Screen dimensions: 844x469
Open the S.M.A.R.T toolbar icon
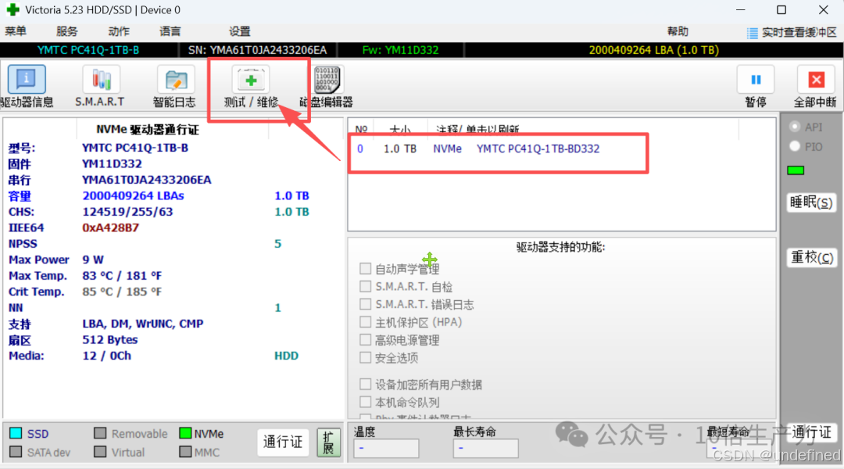[x=101, y=80]
